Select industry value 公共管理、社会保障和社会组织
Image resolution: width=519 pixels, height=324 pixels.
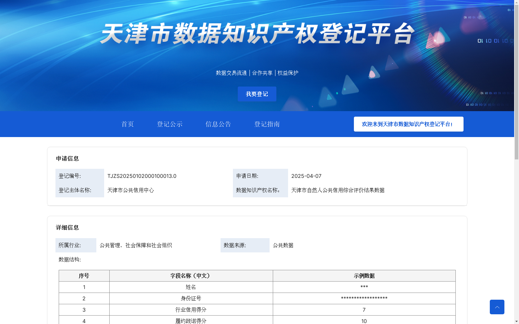(x=136, y=245)
